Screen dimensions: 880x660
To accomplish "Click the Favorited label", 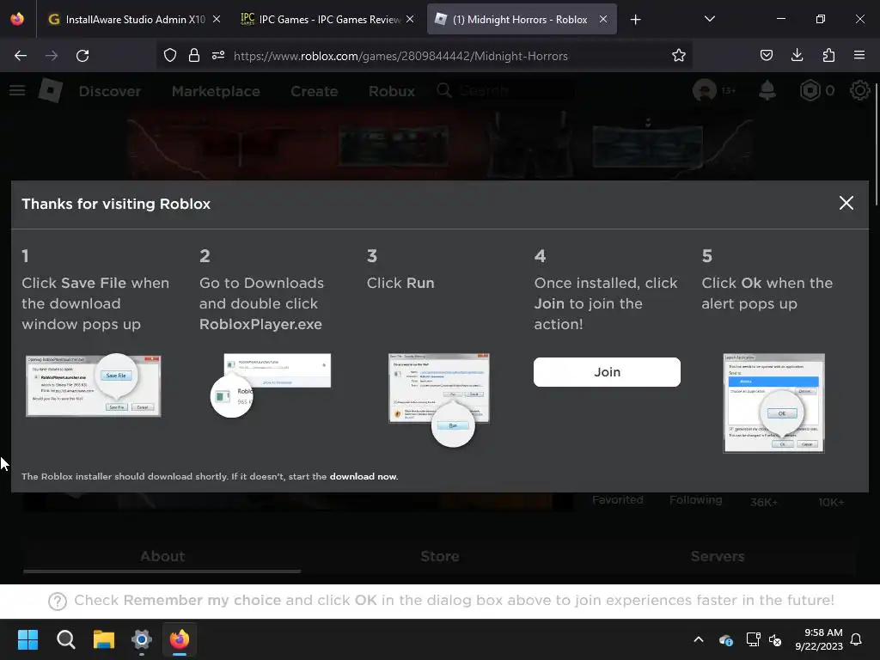I will coord(617,499).
